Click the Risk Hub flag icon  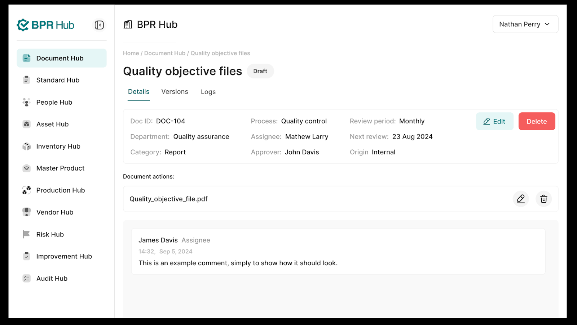click(x=27, y=234)
